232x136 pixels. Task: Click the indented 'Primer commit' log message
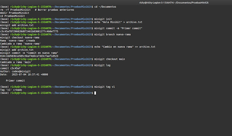click(15, 81)
